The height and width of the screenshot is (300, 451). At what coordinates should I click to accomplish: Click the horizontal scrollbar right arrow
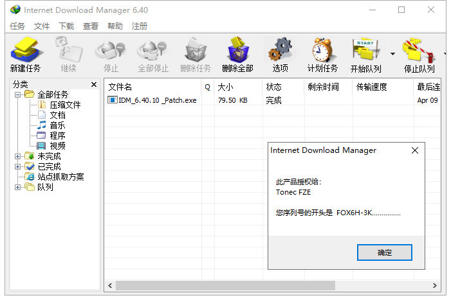pyautogui.click(x=435, y=286)
